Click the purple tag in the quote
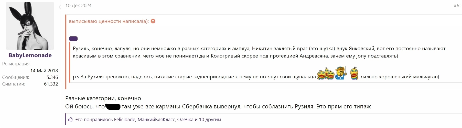Screen dimensions: 462x128 pos(73,39)
